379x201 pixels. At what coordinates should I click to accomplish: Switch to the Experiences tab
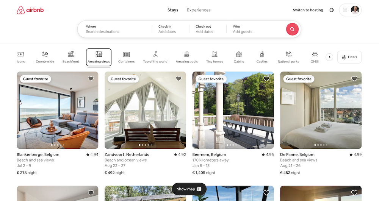(x=199, y=10)
